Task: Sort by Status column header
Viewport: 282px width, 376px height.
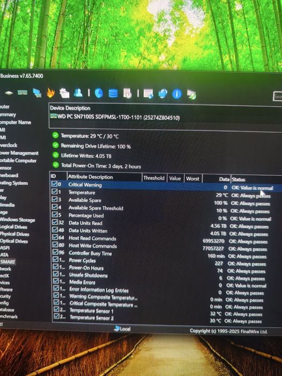Action: pos(256,179)
